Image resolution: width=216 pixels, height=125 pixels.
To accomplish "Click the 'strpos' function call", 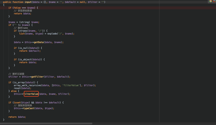I will pyautogui.click(x=23, y=31).
